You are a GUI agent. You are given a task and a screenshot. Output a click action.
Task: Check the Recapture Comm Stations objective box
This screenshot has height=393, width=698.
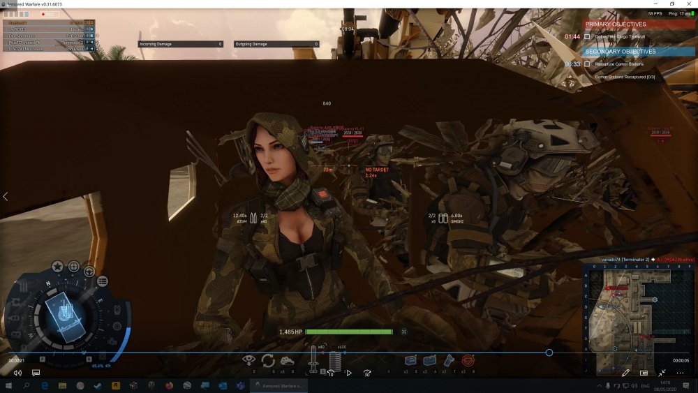tap(587, 64)
